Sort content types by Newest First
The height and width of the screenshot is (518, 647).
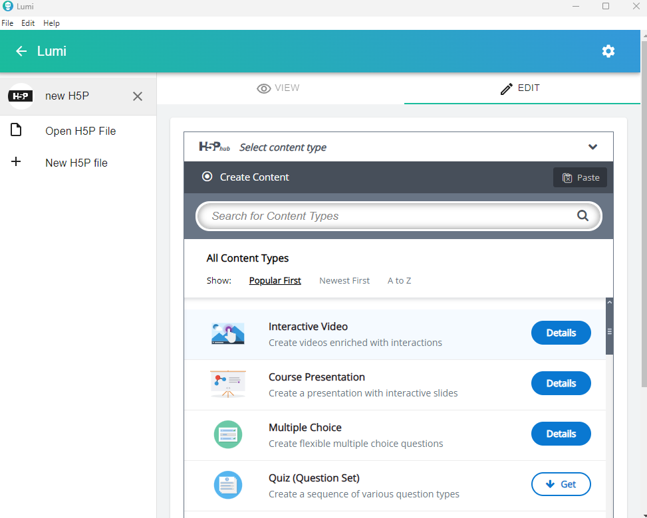(344, 280)
